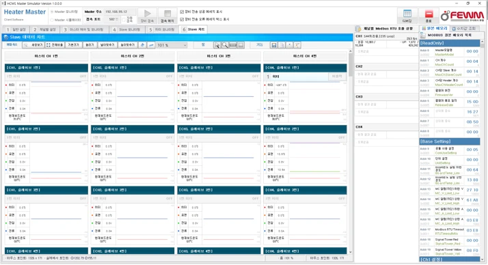The width and height of the screenshot is (488, 265).
Task: Click the detail-view button with list icon
Action: [x=33, y=45]
